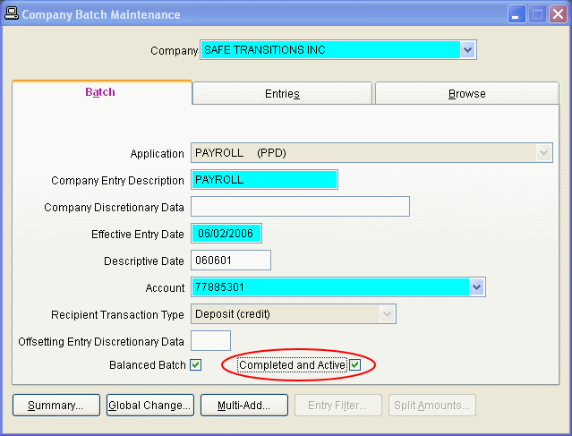The image size is (572, 436).
Task: Expand the Recipient Transaction Type dropdown
Action: pyautogui.click(x=387, y=314)
